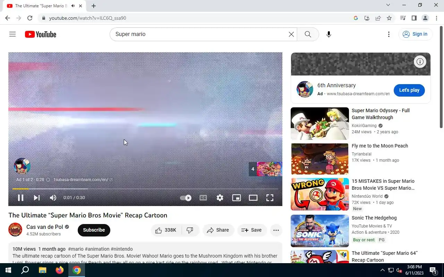The height and width of the screenshot is (277, 444).
Task: Subscribe to Cas van de Pol
Action: tap(94, 230)
